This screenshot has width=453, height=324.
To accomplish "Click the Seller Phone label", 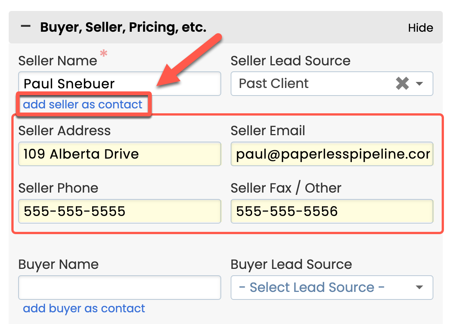I will pos(58,188).
